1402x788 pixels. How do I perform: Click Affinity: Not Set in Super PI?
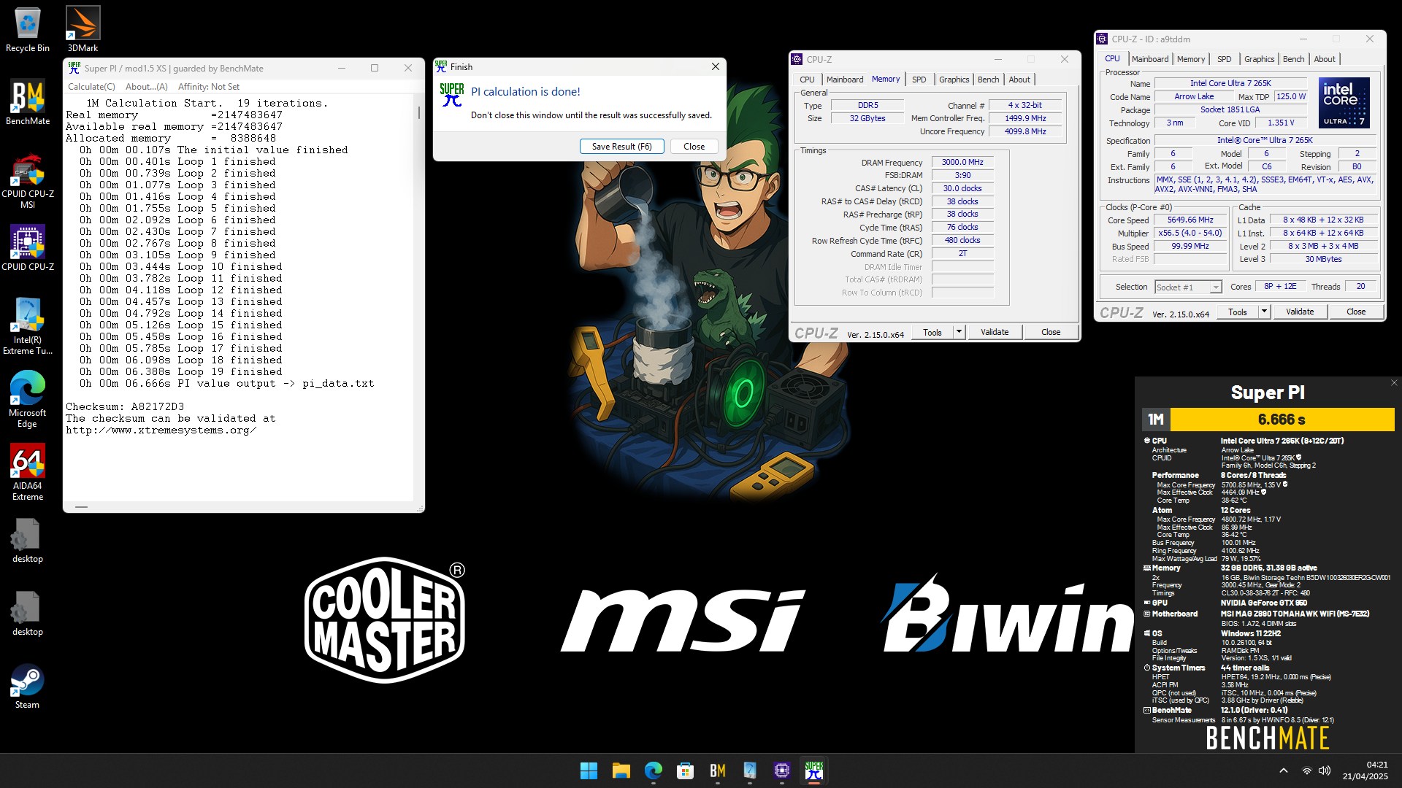pyautogui.click(x=209, y=87)
